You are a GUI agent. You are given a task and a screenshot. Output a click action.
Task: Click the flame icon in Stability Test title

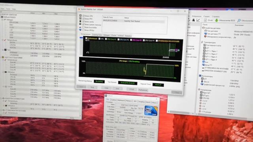[x=79, y=9]
